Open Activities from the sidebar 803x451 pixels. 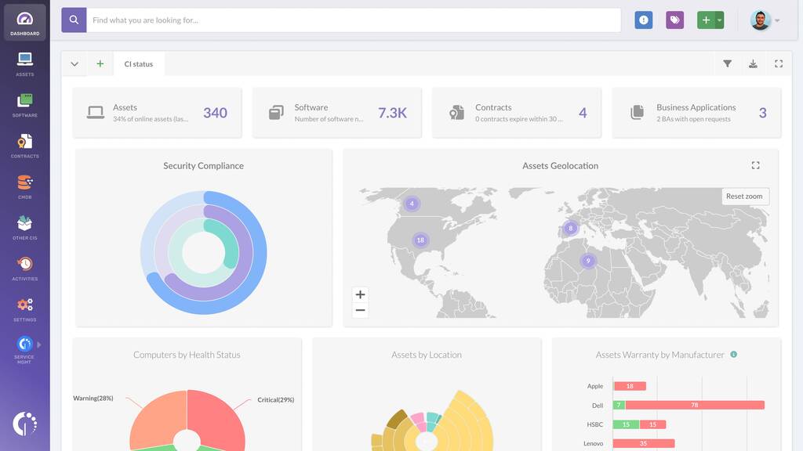point(24,267)
